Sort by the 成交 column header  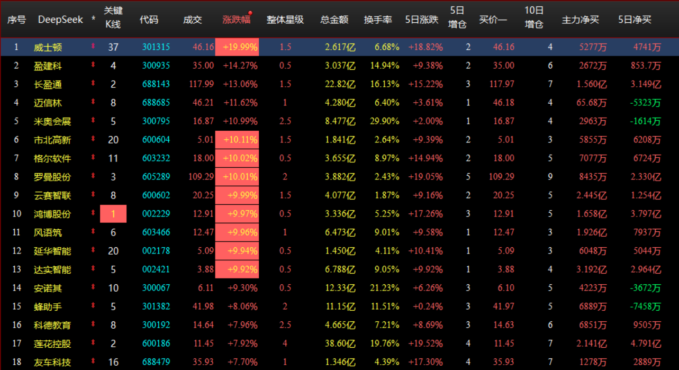(193, 20)
